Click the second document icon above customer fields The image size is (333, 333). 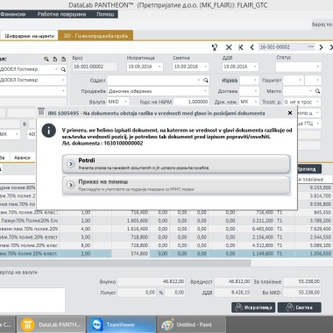pos(63,60)
